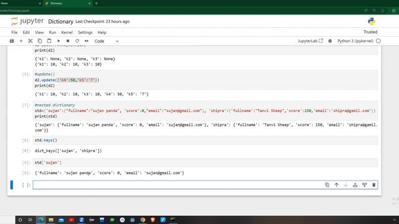The width and height of the screenshot is (399, 224).
Task: Cut the selected cell with scissors icon
Action: coord(31,41)
